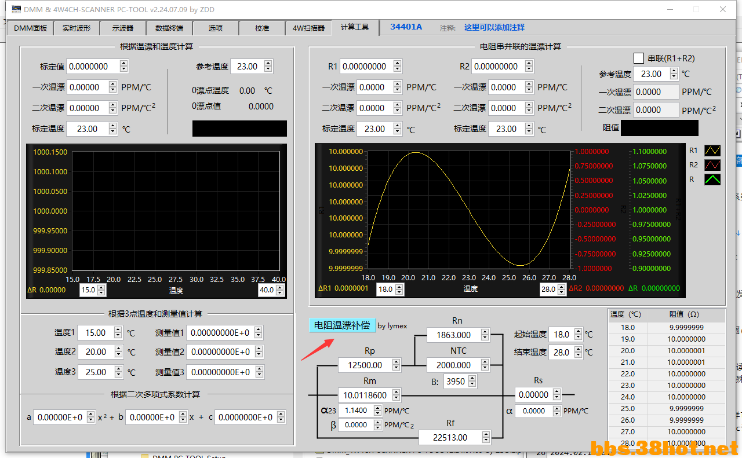The height and width of the screenshot is (458, 742).
Task: Adjust the R2 二次温漂 stepper
Action: coord(528,108)
